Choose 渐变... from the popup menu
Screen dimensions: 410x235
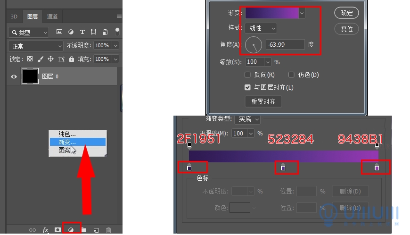point(78,142)
